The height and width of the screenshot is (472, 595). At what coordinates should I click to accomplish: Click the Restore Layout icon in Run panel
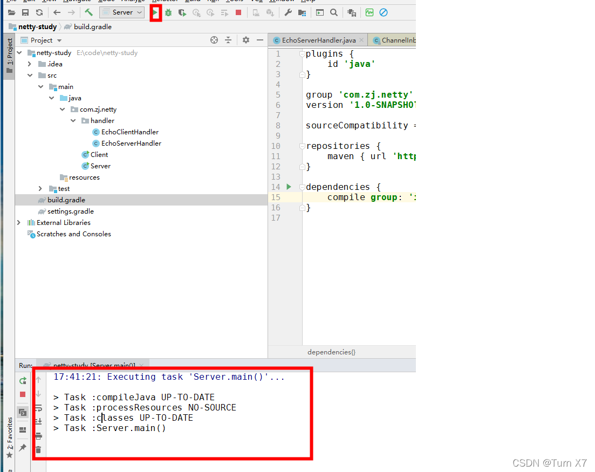click(23, 430)
